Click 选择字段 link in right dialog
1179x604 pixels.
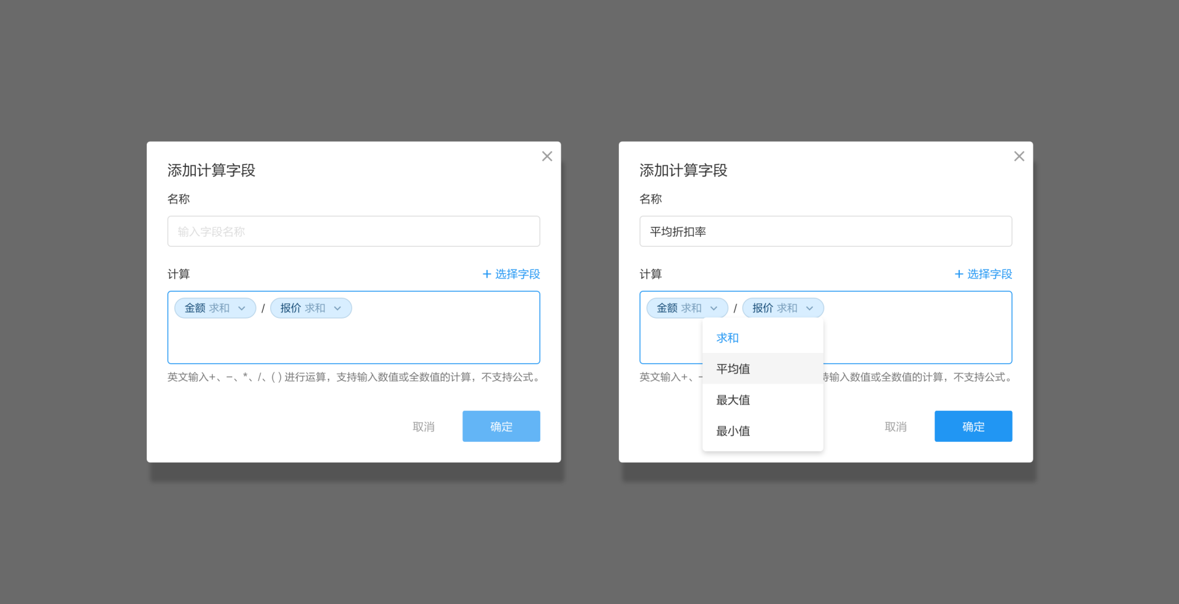(983, 274)
